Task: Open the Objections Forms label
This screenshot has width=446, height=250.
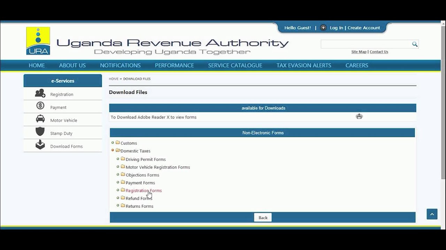Action: coord(143,175)
